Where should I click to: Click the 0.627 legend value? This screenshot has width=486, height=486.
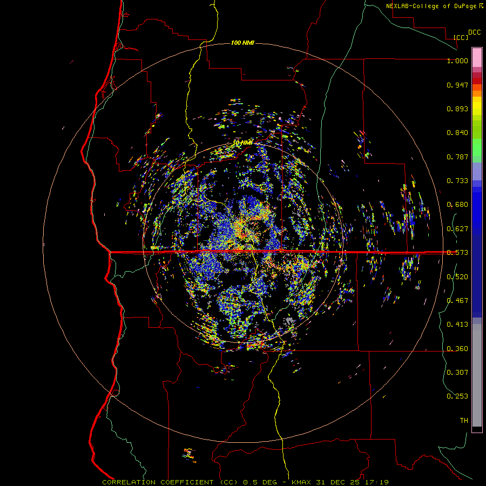coord(457,229)
